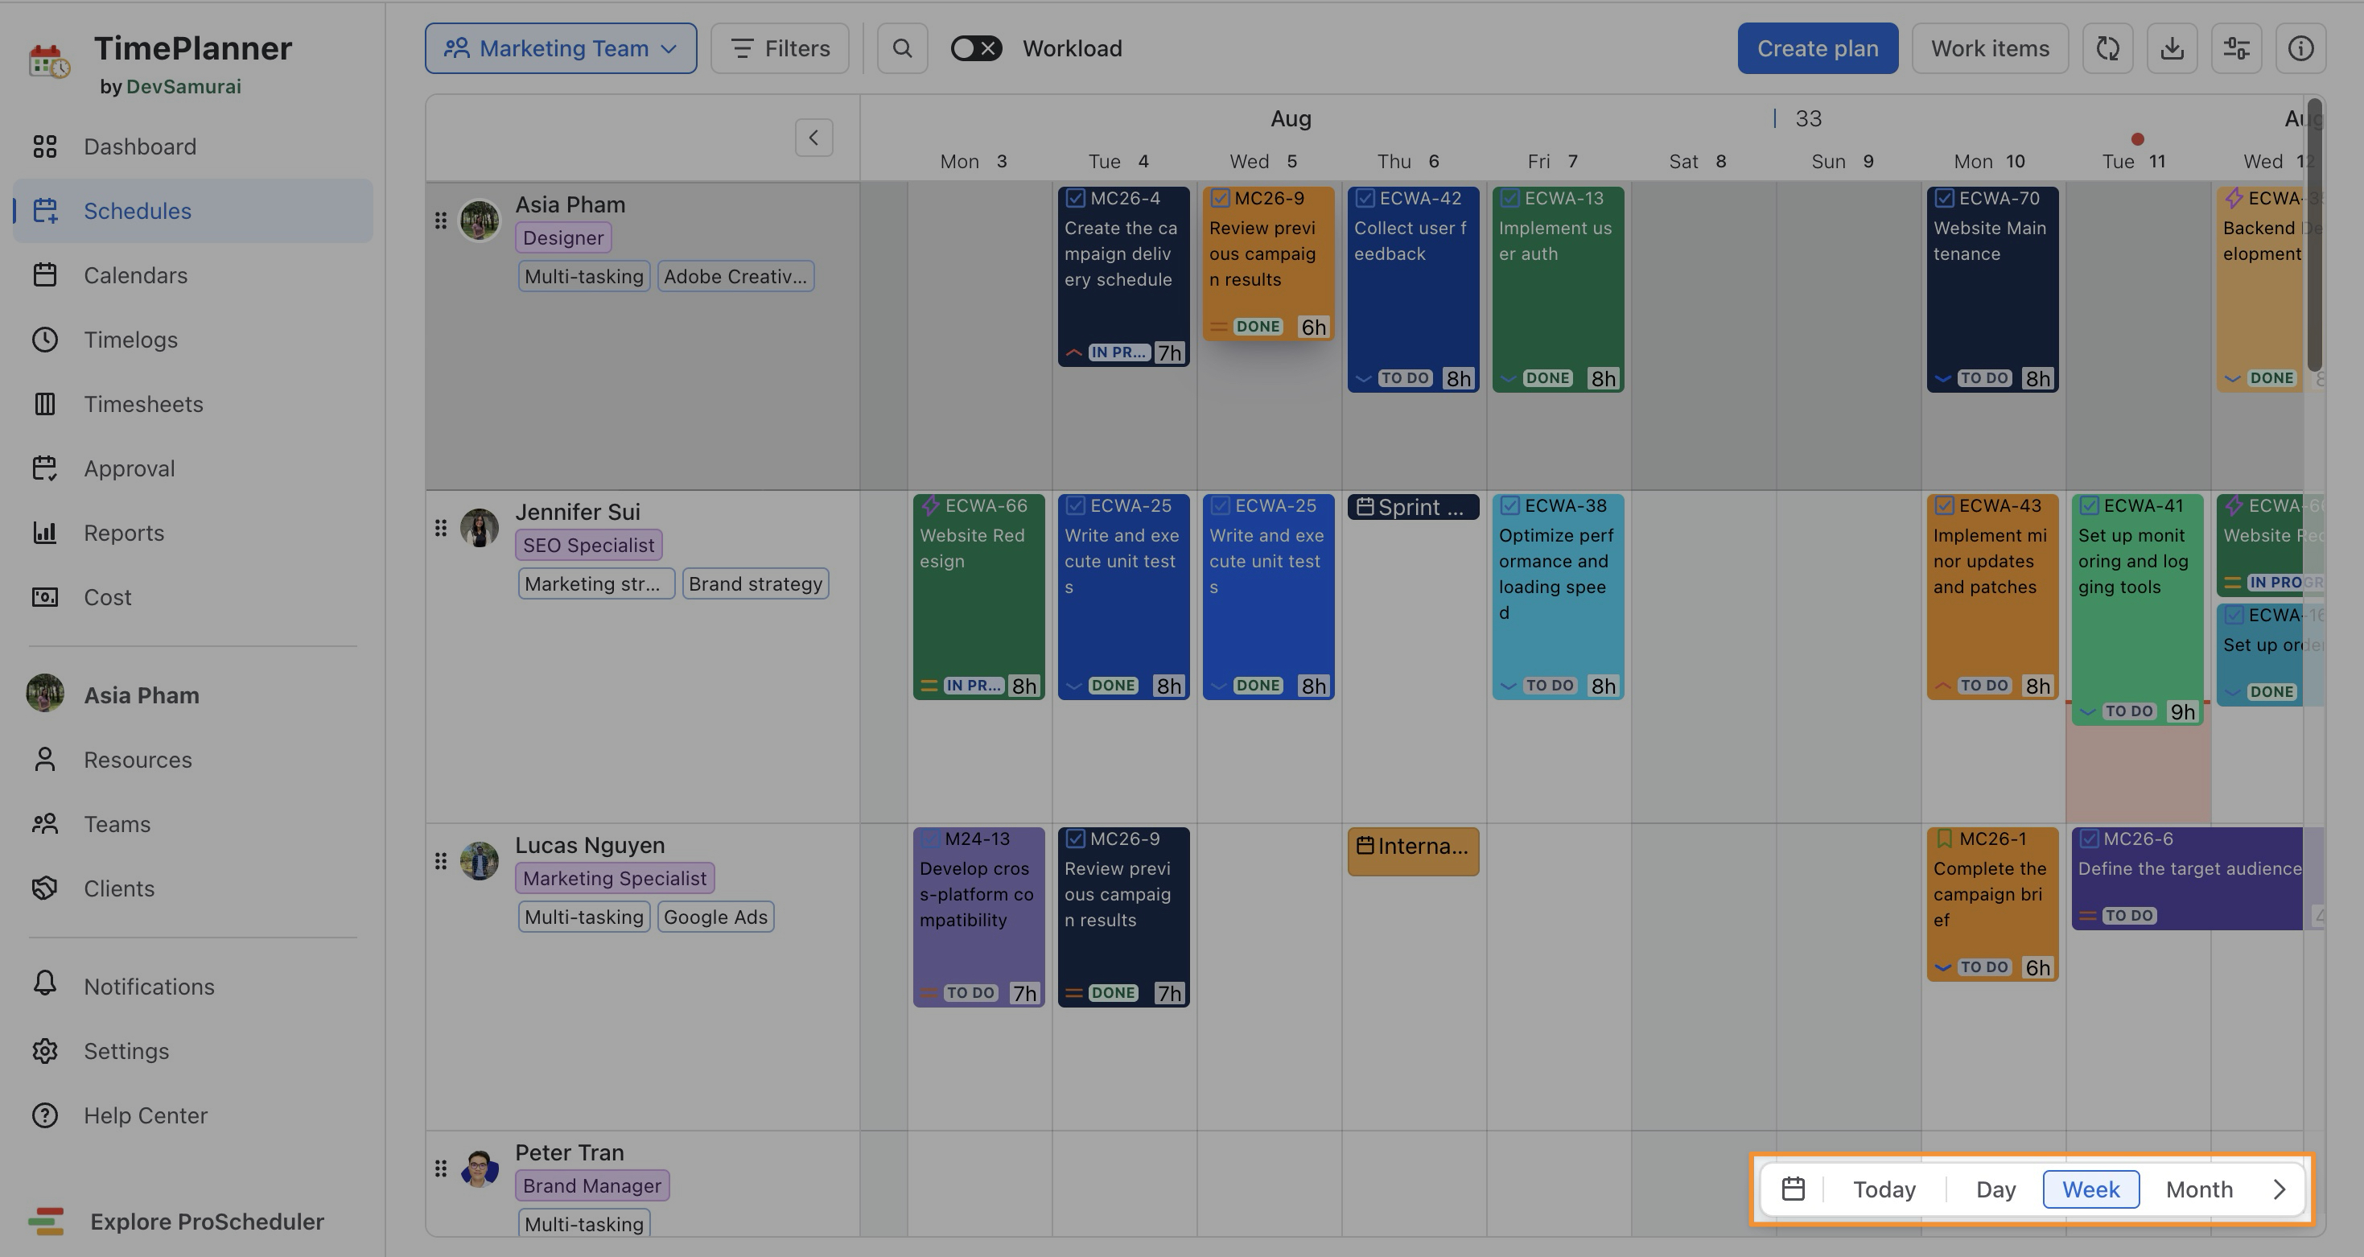Viewport: 2364px width, 1257px height.
Task: Click the 'Brand strategy' skill tag
Action: (756, 583)
